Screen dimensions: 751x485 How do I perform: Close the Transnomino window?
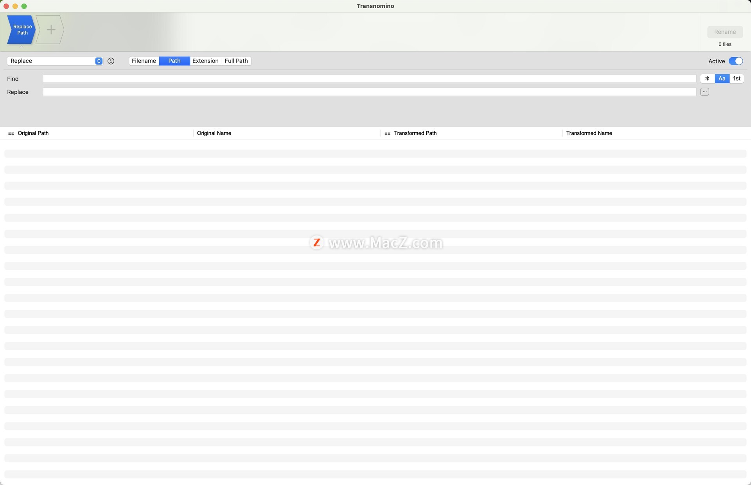tap(6, 6)
